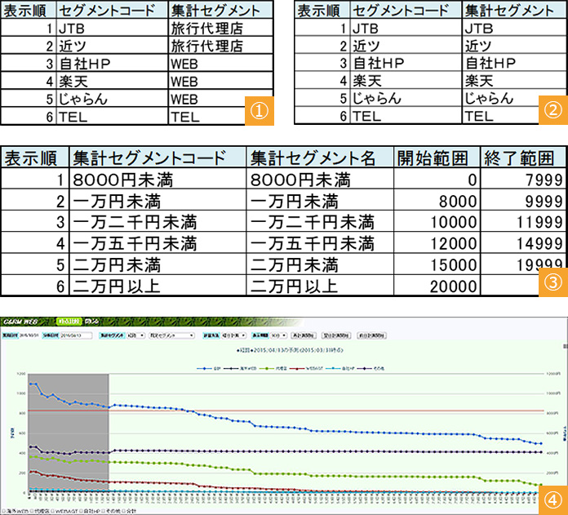The height and width of the screenshot is (515, 568).
Task: Click the 旅行代理店 cell in the JTB row of table 1
Action: pos(220,29)
